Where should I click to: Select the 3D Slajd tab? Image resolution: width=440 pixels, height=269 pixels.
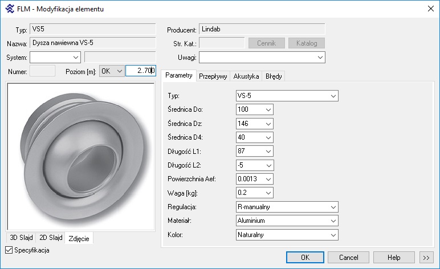point(21,238)
